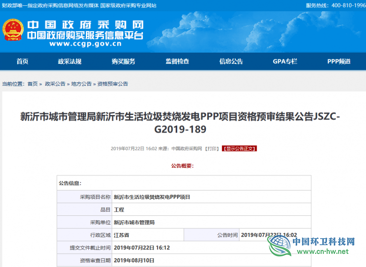Click the 品目 row label

(x=105, y=210)
